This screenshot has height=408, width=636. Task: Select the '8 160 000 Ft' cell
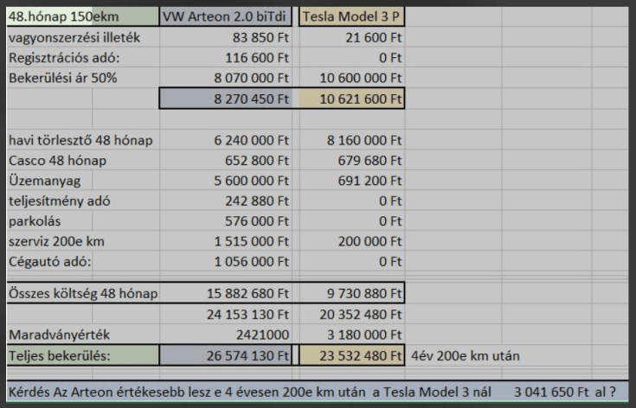pyautogui.click(x=352, y=141)
